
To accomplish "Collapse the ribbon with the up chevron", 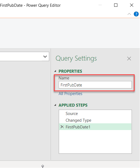I will (129, 14).
